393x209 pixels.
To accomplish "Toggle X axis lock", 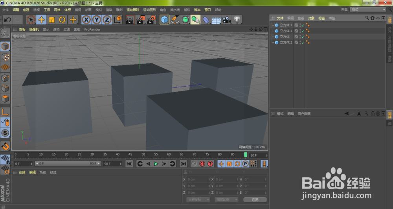I will pyautogui.click(x=86, y=20).
